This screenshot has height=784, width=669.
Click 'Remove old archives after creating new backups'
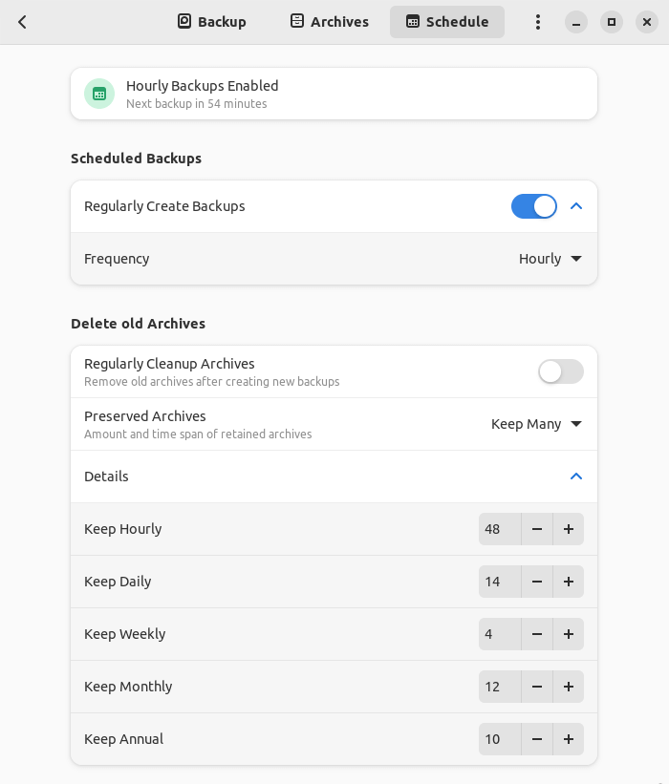click(x=211, y=382)
